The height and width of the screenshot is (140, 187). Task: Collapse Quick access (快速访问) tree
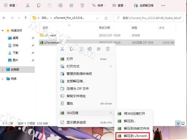tap(2, 30)
